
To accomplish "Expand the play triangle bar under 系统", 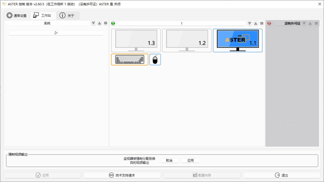I will coord(56,33).
